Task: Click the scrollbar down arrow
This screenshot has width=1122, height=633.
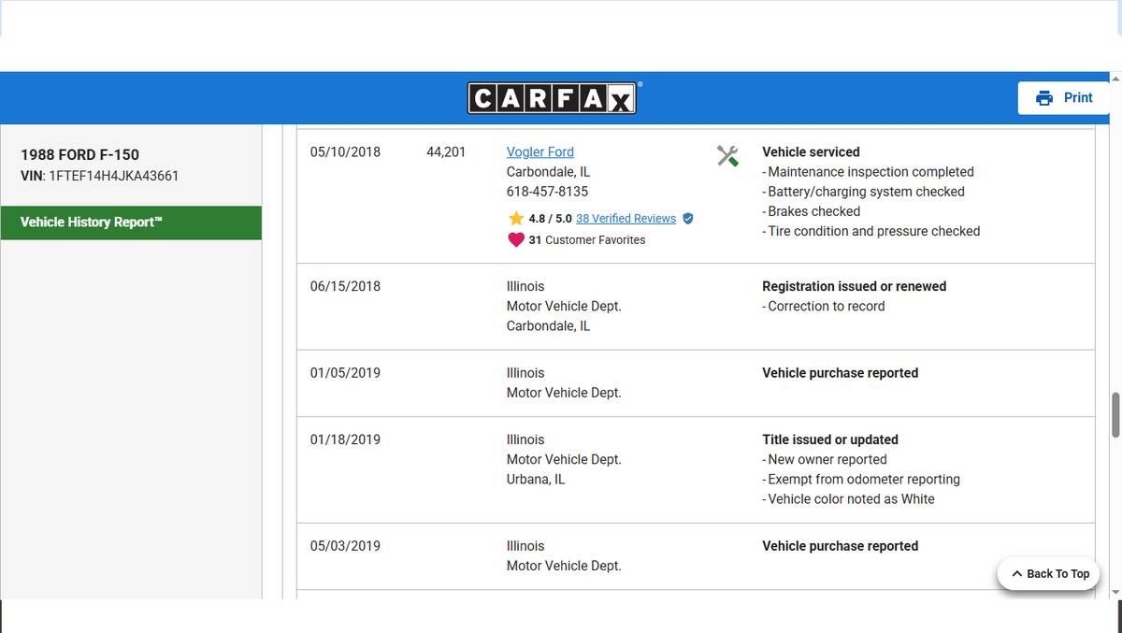Action: [x=1115, y=592]
